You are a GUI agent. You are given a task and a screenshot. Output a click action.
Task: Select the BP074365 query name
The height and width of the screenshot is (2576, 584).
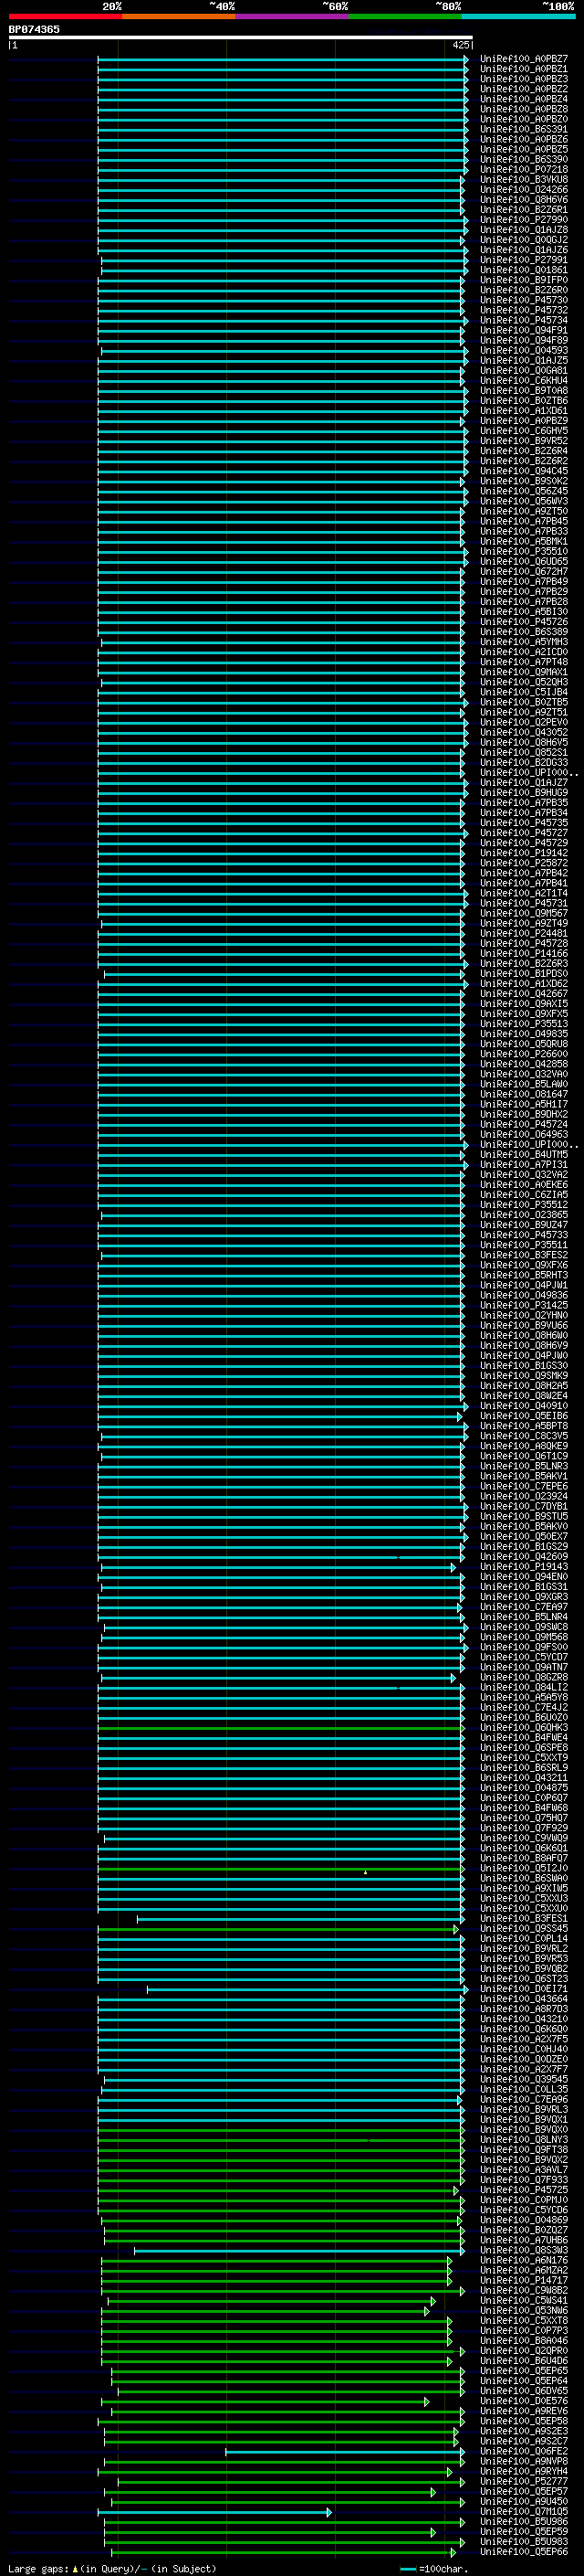point(34,29)
